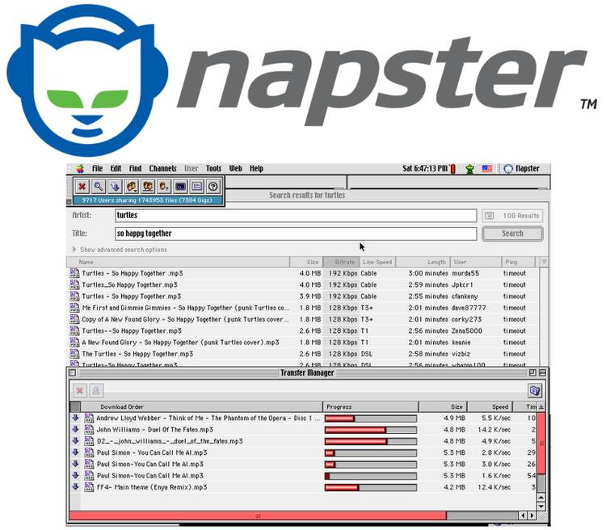Click the US flag icon in menu bar
This screenshot has height=530, width=606.
[x=487, y=169]
